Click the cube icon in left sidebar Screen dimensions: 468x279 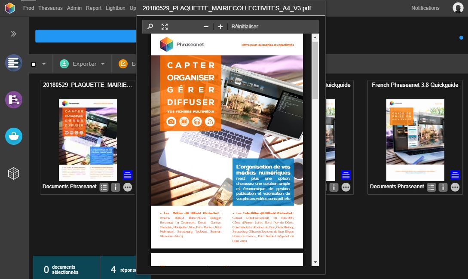[x=14, y=173]
